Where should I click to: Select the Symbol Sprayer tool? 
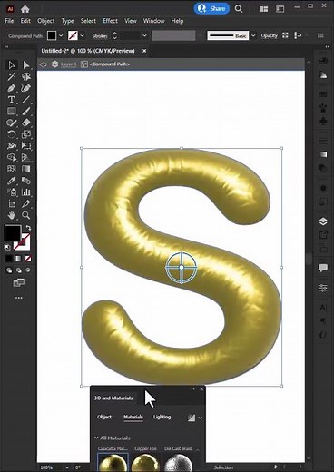pos(12,192)
